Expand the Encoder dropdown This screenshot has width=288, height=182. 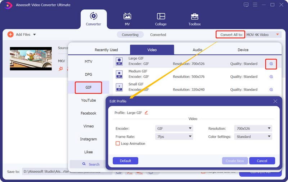174,129
